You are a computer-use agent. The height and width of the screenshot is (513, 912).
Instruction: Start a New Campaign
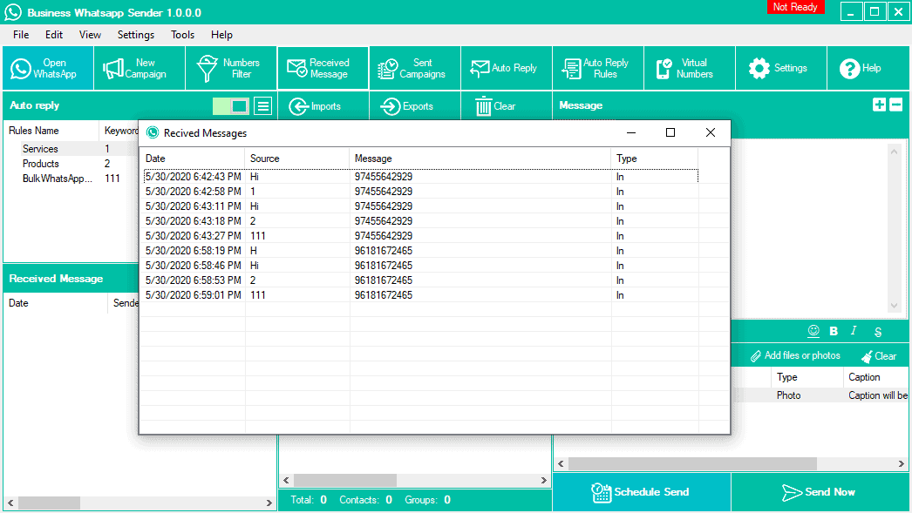140,69
